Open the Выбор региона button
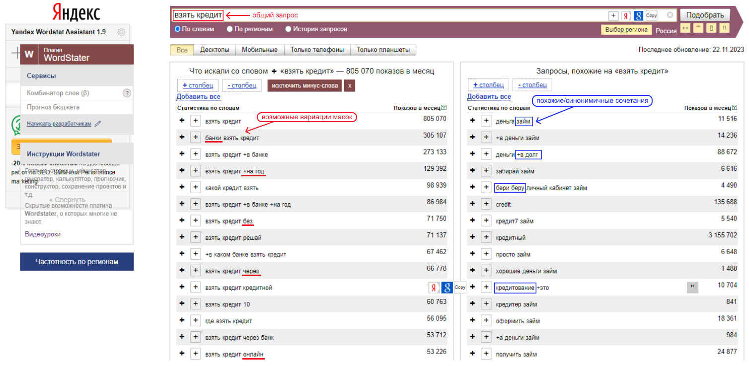Viewport: 749px width, 366px height. click(x=627, y=30)
